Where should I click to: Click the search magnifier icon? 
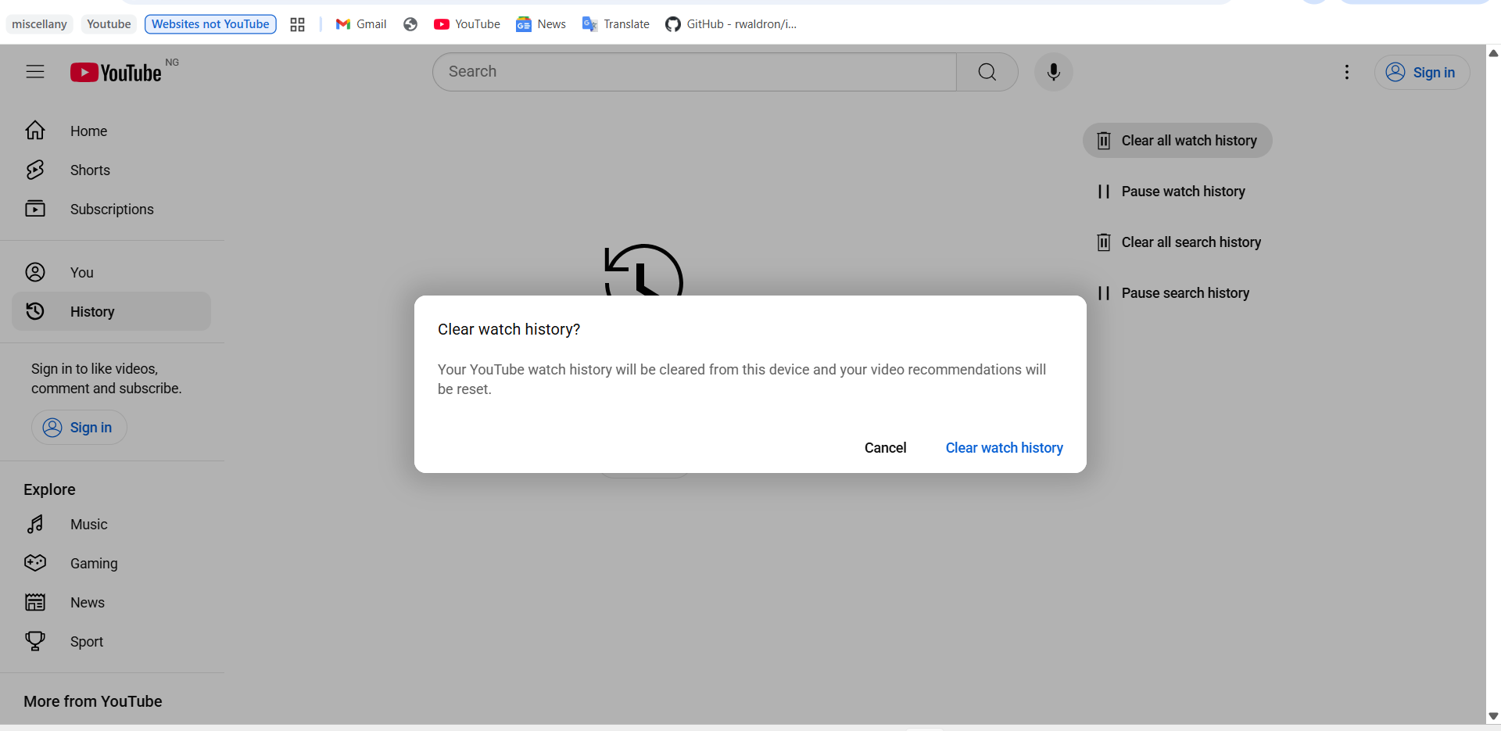tap(987, 71)
